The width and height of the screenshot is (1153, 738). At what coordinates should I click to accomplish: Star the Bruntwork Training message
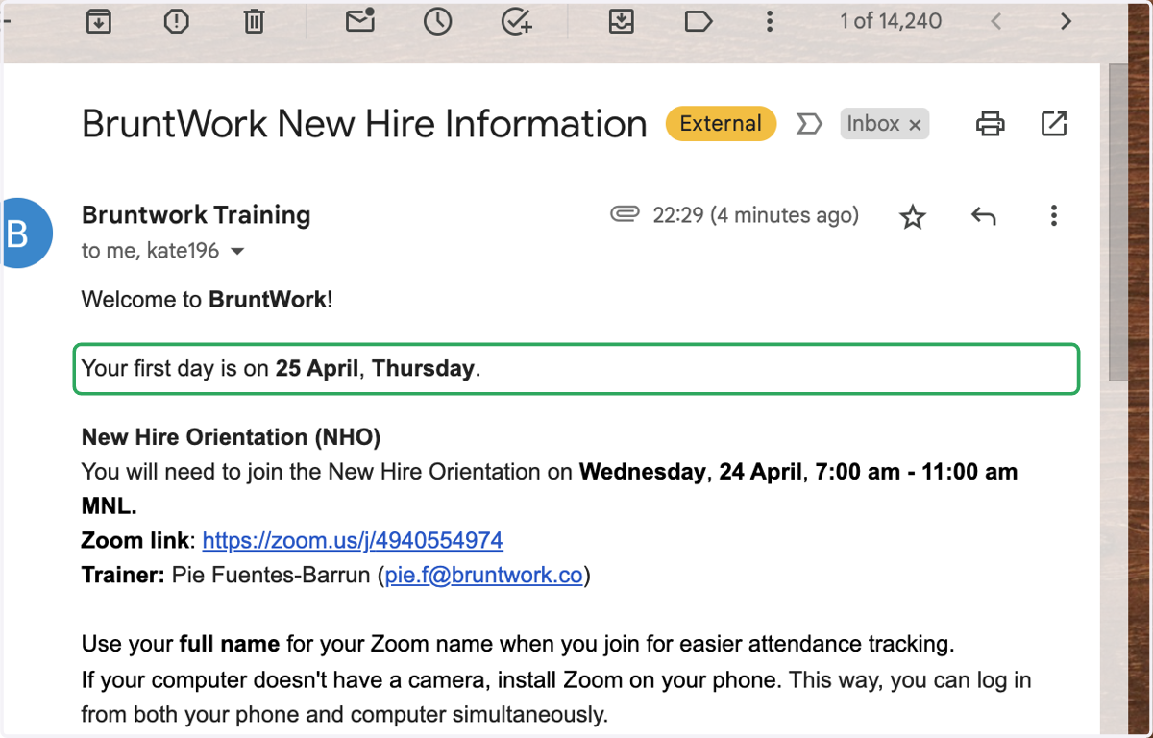(x=913, y=217)
